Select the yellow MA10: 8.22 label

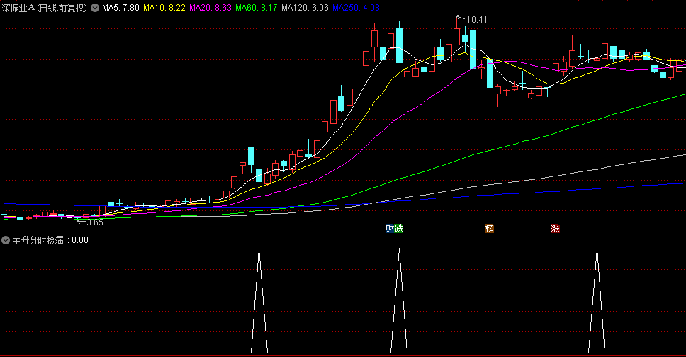point(164,8)
